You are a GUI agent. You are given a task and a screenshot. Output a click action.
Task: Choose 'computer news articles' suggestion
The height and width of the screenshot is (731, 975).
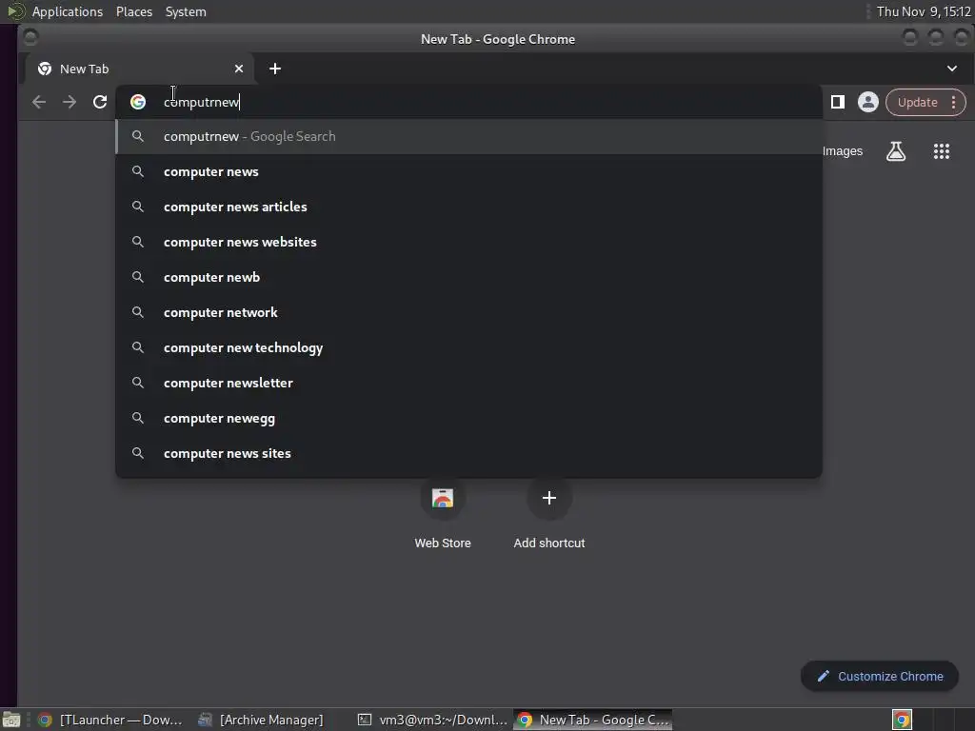tap(468, 207)
